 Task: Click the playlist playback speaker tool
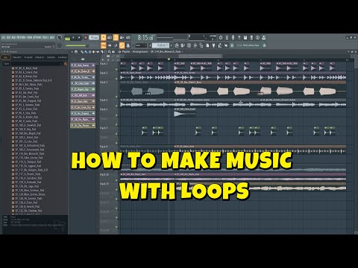[113, 51]
